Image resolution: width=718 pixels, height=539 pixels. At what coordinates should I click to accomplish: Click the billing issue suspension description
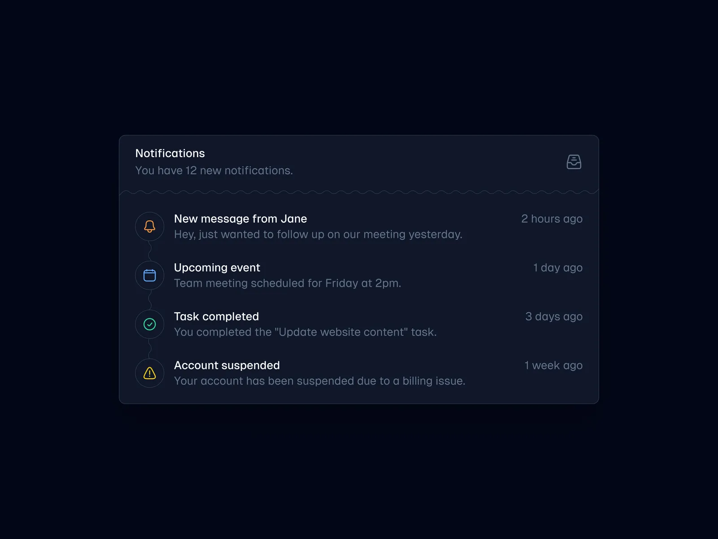tap(320, 381)
